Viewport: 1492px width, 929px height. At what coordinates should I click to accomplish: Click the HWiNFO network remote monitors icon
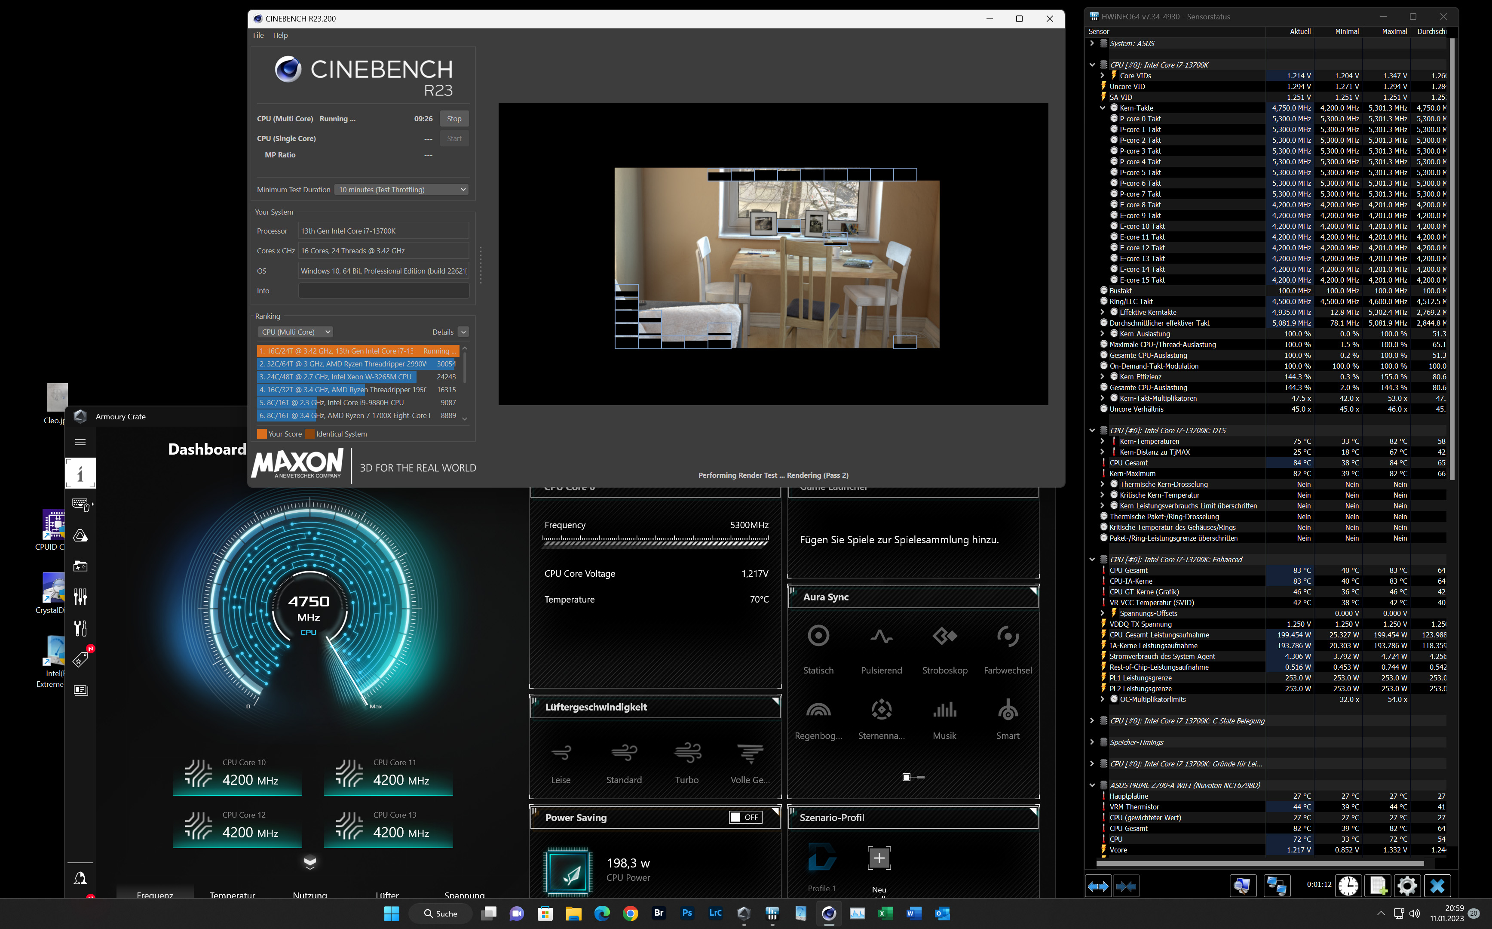1277,886
